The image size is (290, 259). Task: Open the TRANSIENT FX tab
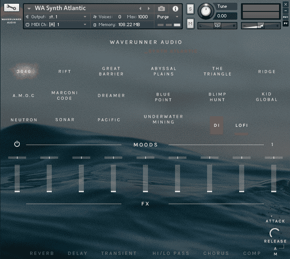point(119,253)
